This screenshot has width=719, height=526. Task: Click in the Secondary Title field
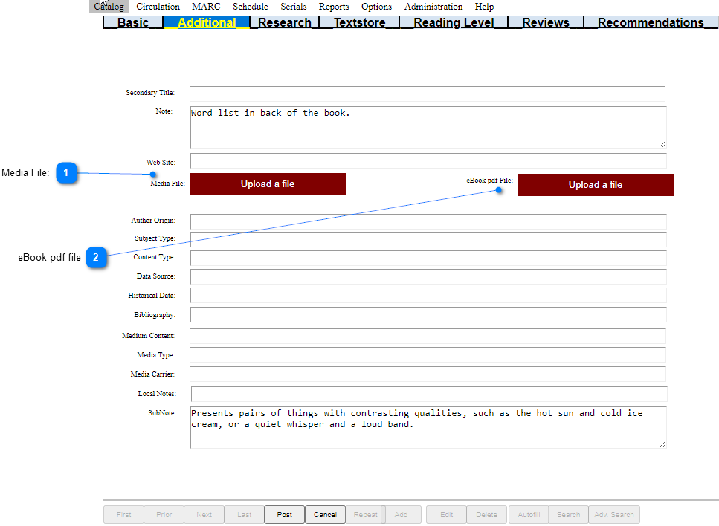pos(427,94)
